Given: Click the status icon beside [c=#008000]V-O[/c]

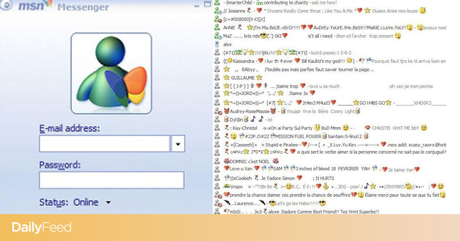Looking at the screenshot, I should click(217, 19).
